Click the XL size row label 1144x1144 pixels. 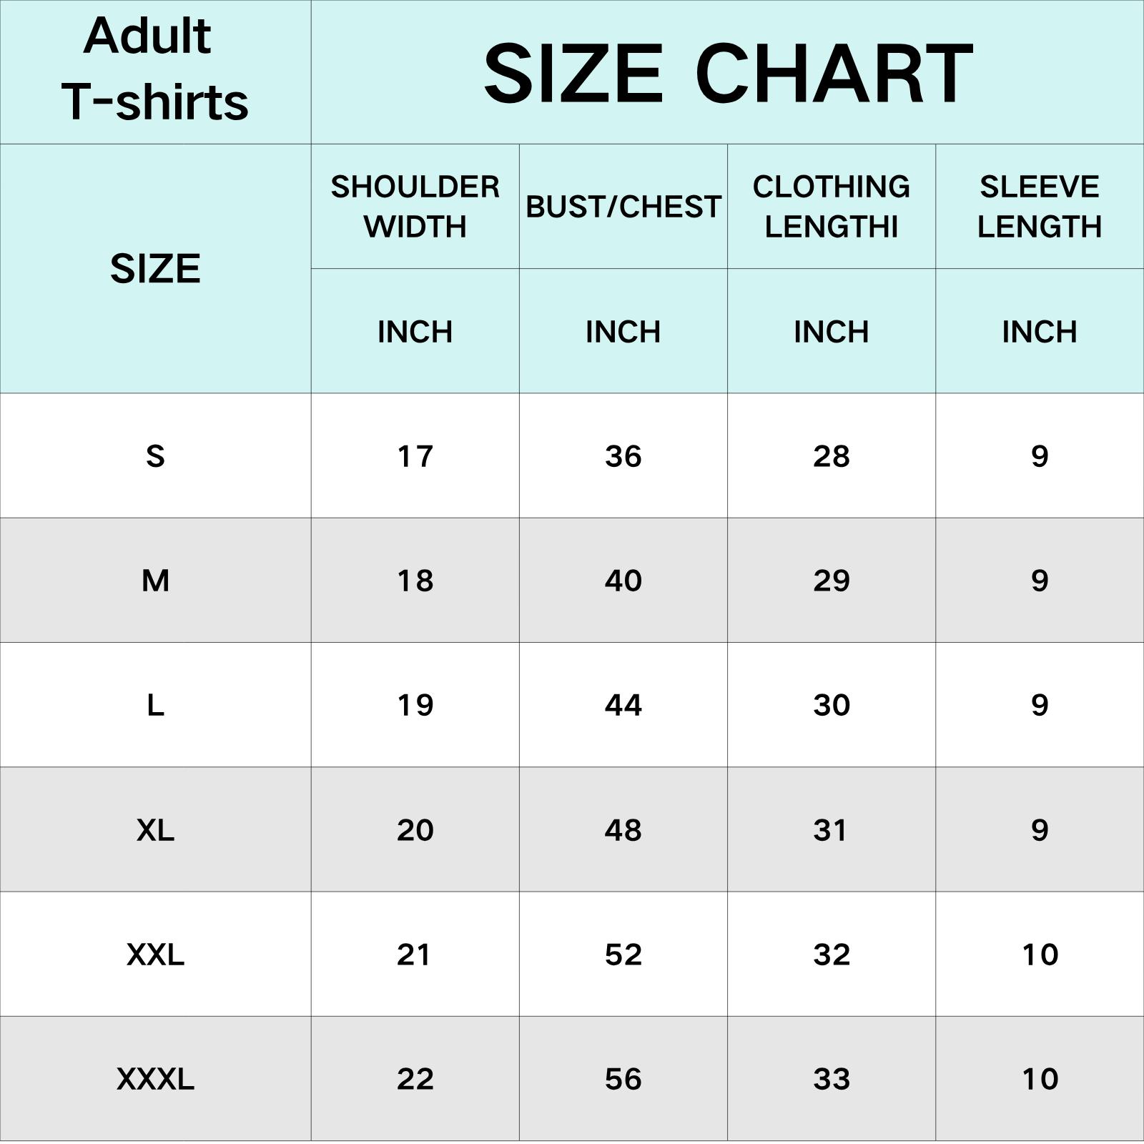155,830
